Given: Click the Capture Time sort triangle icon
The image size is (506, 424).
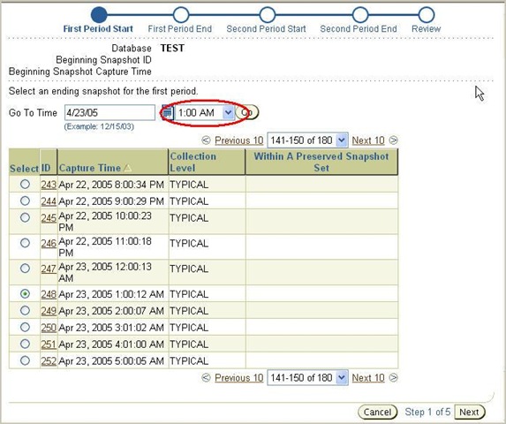Looking at the screenshot, I should pos(128,168).
